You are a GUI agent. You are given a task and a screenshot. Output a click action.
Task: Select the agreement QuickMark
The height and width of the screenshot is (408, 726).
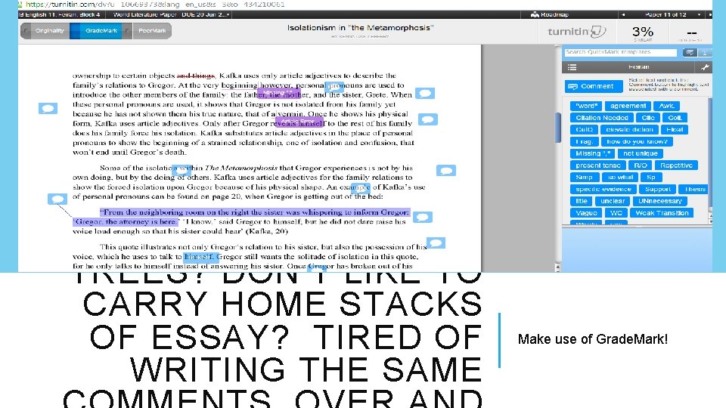point(628,106)
